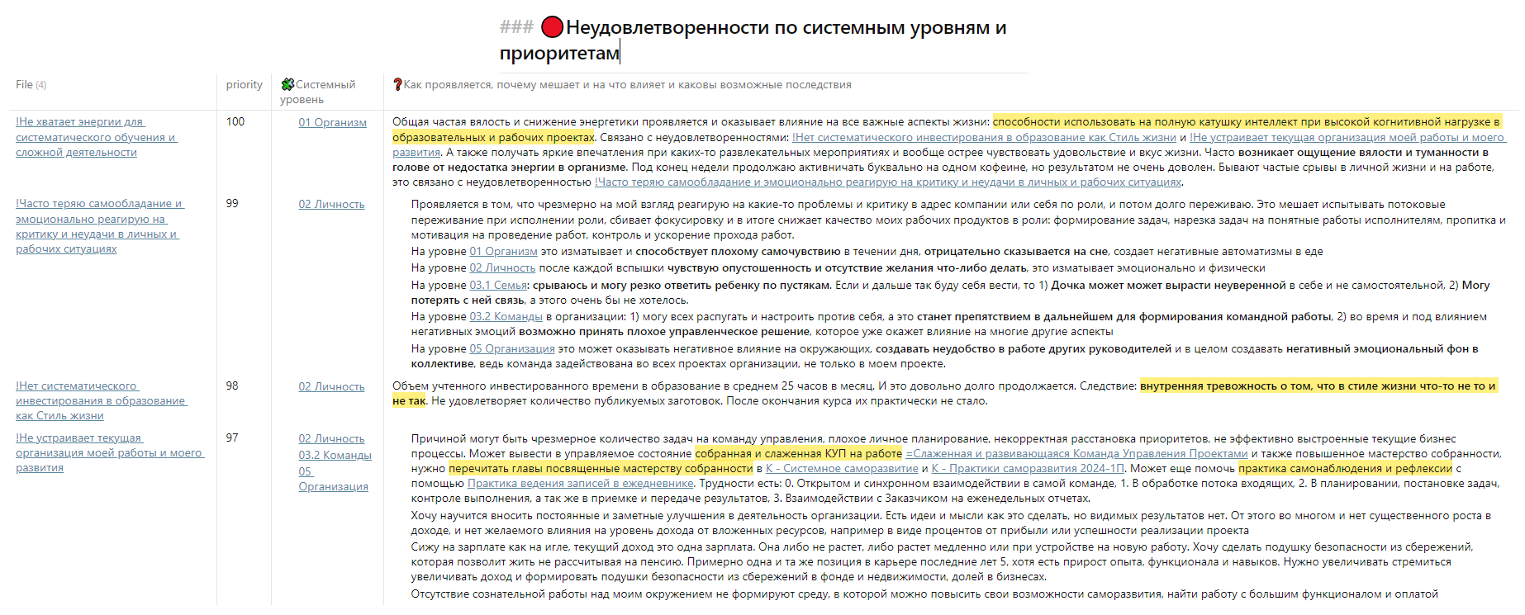The width and height of the screenshot is (1525, 615).
Task: Open 03.2 Команды in the system level column
Action: (x=335, y=455)
